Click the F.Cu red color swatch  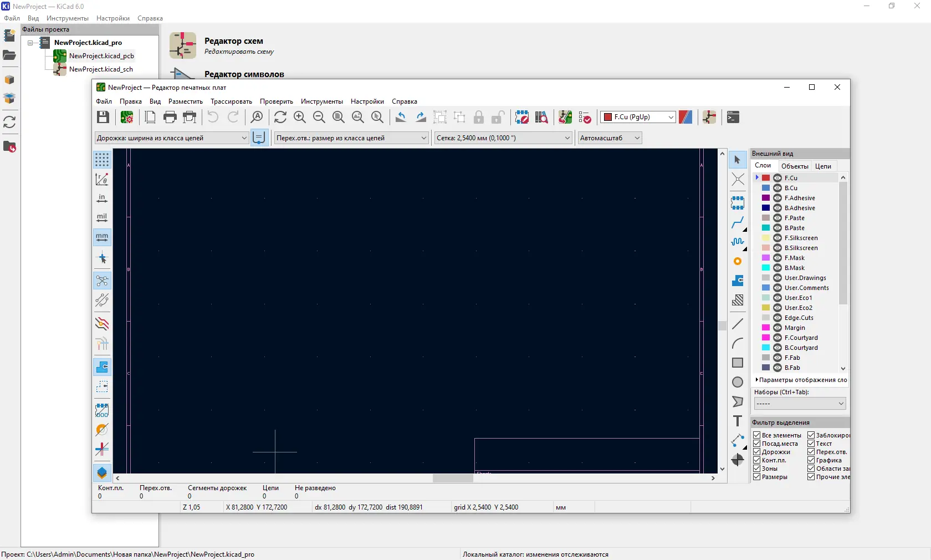coord(766,178)
